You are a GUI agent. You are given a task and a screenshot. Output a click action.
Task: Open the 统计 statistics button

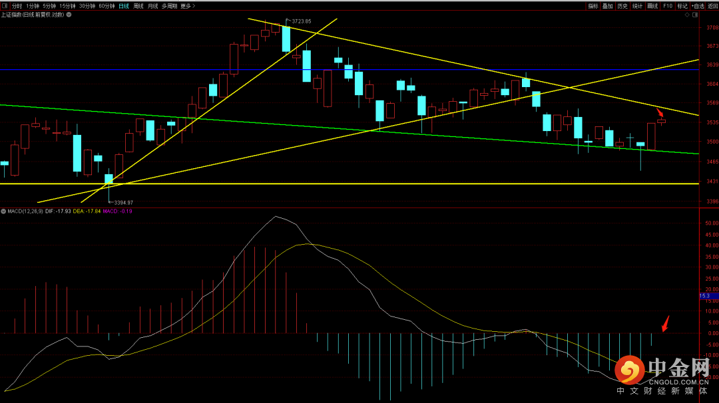click(x=637, y=6)
